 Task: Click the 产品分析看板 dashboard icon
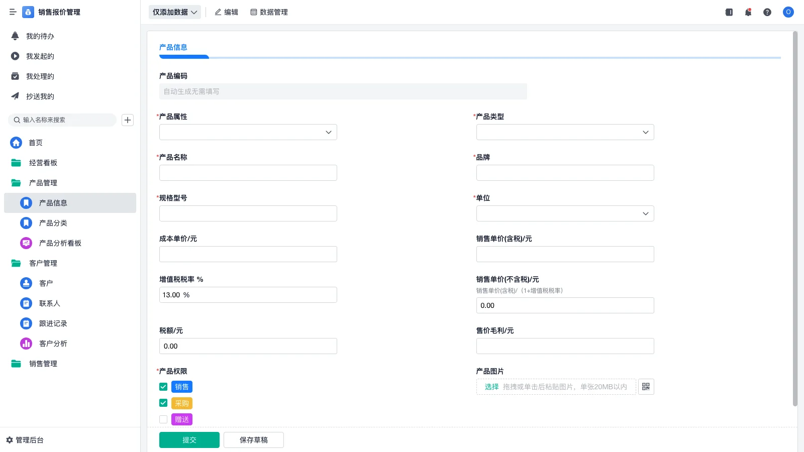[x=26, y=243]
